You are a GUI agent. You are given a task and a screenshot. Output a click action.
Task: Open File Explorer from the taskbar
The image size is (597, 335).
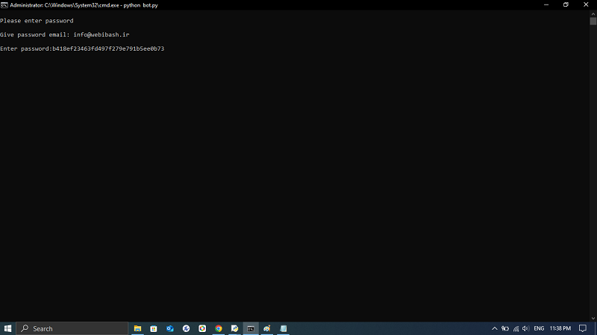coord(137,328)
